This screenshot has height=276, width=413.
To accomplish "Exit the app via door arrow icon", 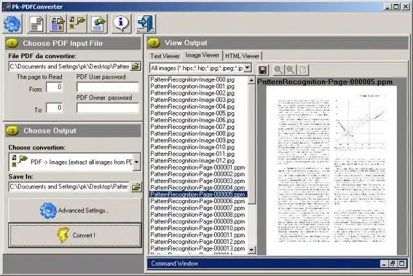I will click(146, 24).
